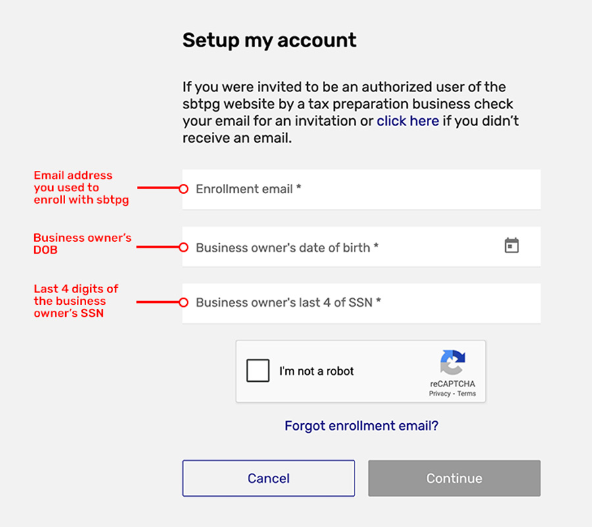Click the reCAPTCHA logo
This screenshot has width=592, height=527.
[x=453, y=363]
